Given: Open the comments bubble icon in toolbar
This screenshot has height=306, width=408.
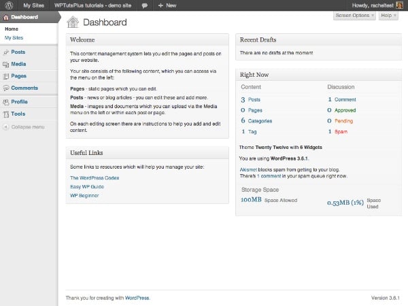Looking at the screenshot, I should pos(145,5).
